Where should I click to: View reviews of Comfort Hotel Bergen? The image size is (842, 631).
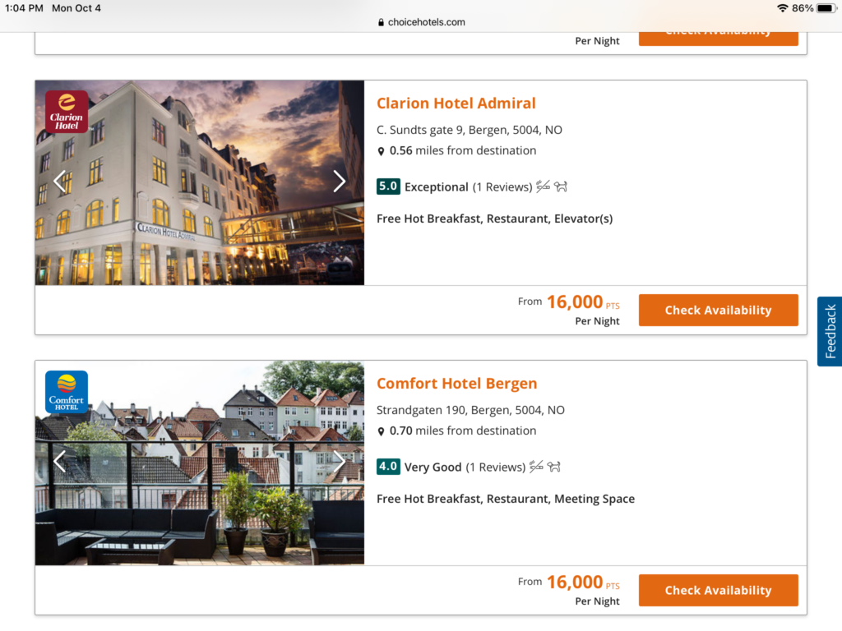pyautogui.click(x=495, y=467)
